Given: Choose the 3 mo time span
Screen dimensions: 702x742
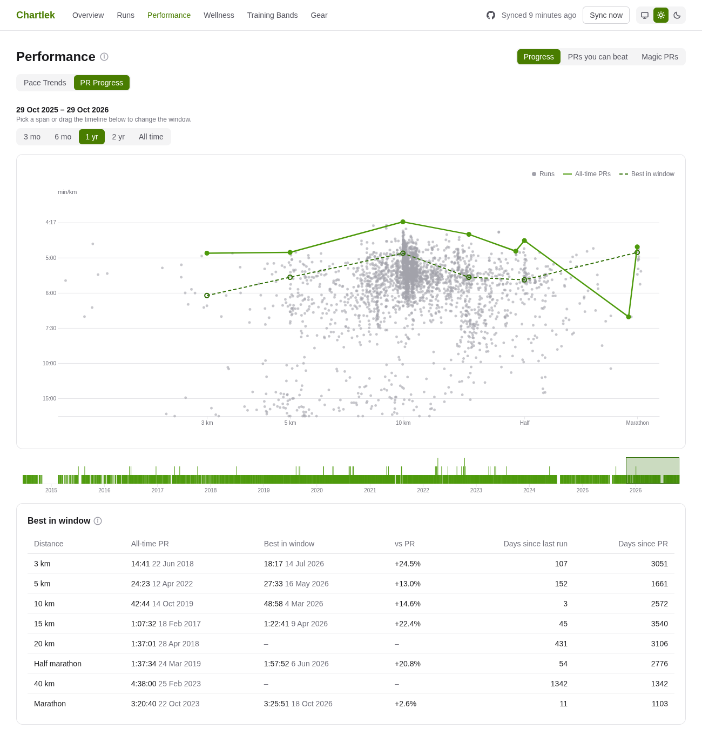Looking at the screenshot, I should 32,137.
